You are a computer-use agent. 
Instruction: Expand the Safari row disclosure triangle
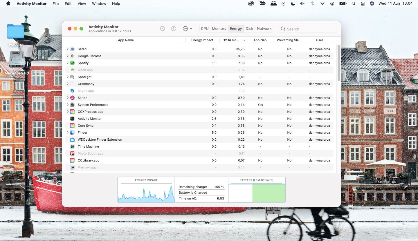tap(68, 49)
